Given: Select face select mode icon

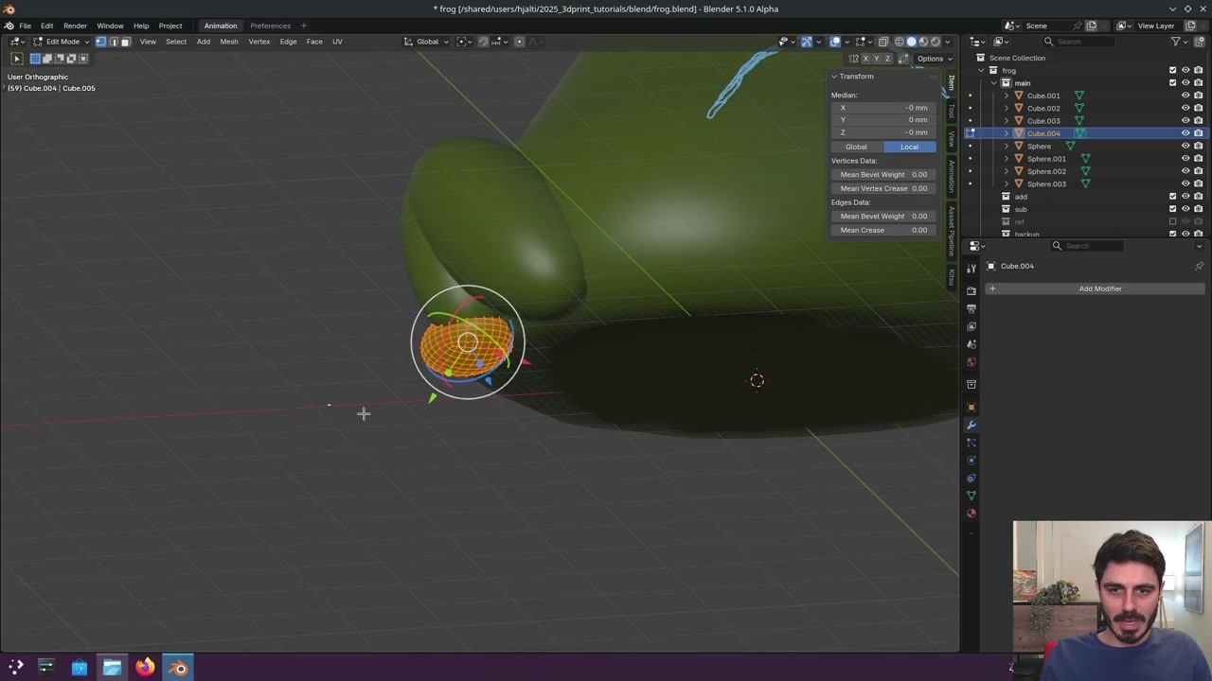Looking at the screenshot, I should pos(125,42).
